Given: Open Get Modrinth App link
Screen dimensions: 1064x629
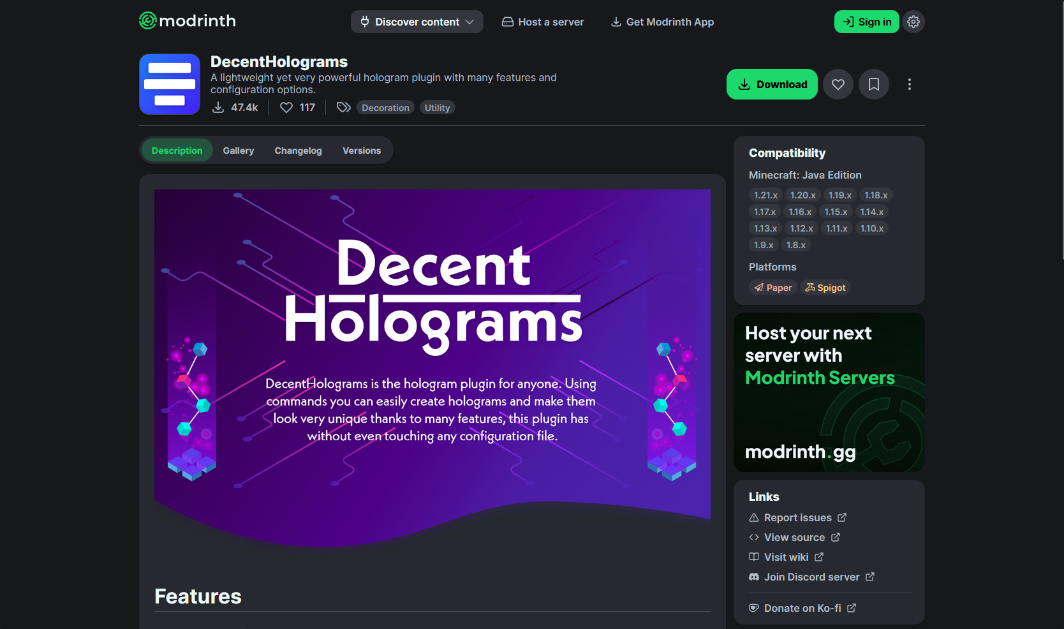Looking at the screenshot, I should click(662, 22).
